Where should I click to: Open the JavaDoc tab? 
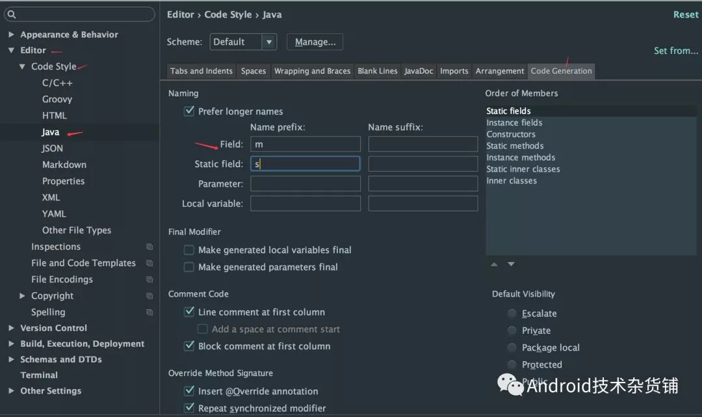coord(419,71)
